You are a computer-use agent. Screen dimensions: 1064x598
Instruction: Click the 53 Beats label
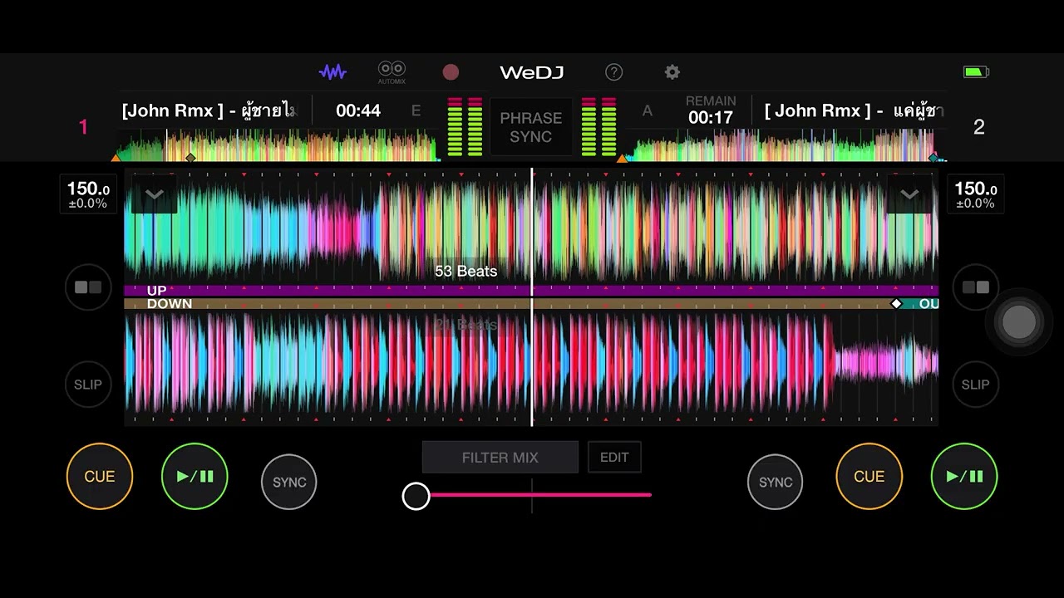tap(465, 272)
